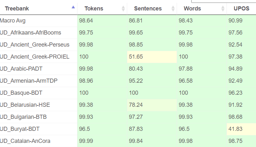Click Bulgarian Tokens value 99.93
This screenshot has height=147, width=256.
pos(86,117)
